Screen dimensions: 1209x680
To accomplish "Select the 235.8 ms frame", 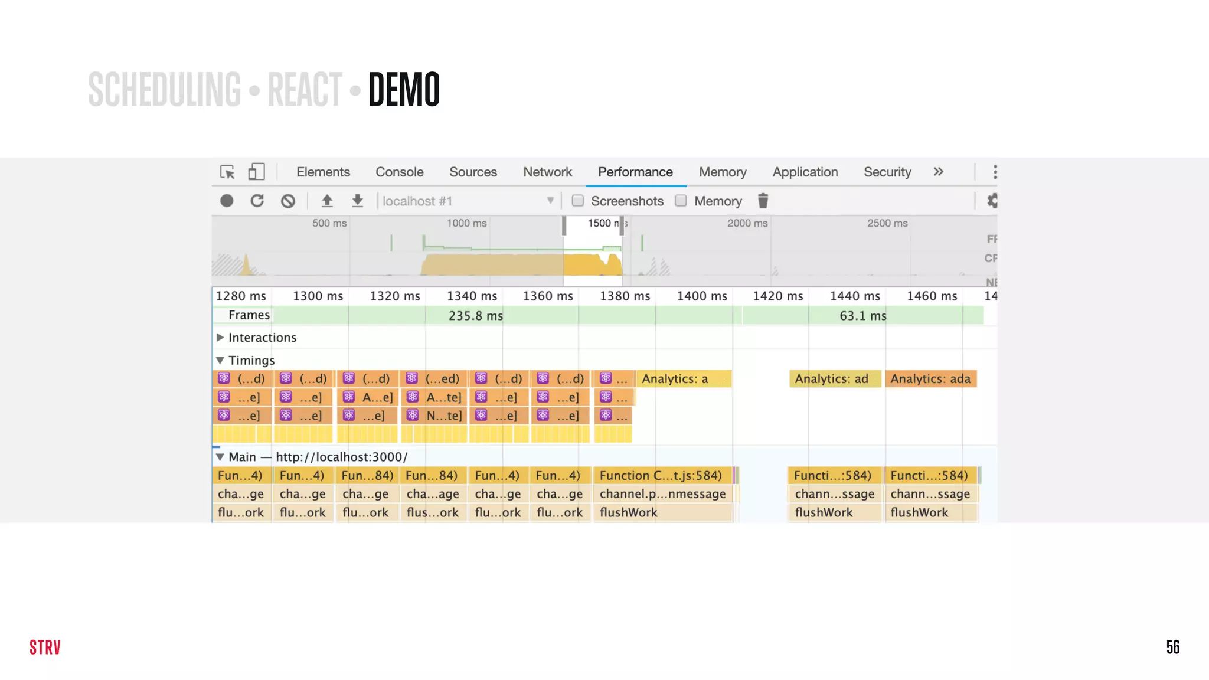I will (x=476, y=316).
